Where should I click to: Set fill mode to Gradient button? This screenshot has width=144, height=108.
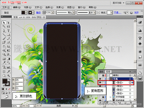(x=6, y=89)
